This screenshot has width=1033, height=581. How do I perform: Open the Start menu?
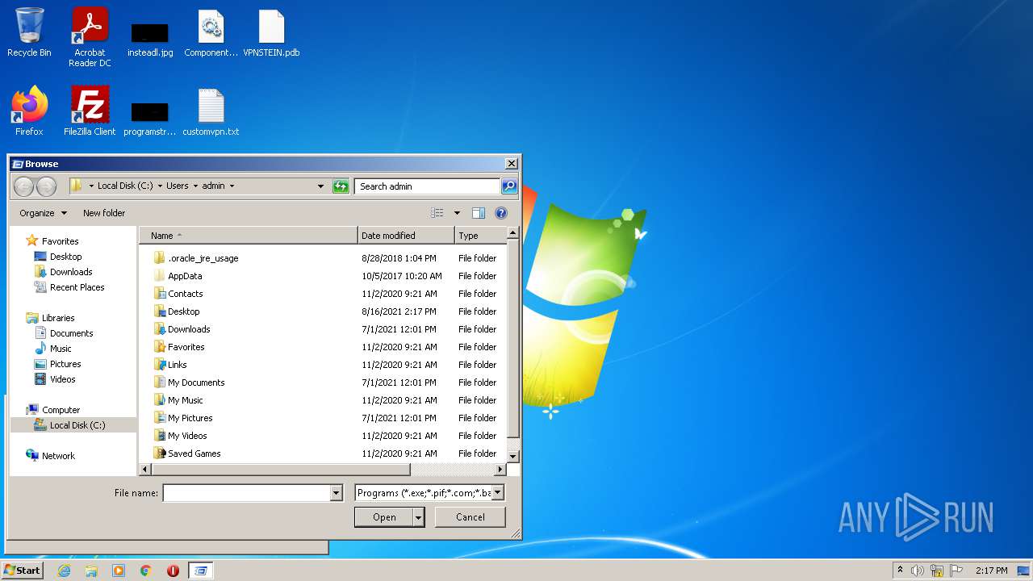(x=22, y=571)
